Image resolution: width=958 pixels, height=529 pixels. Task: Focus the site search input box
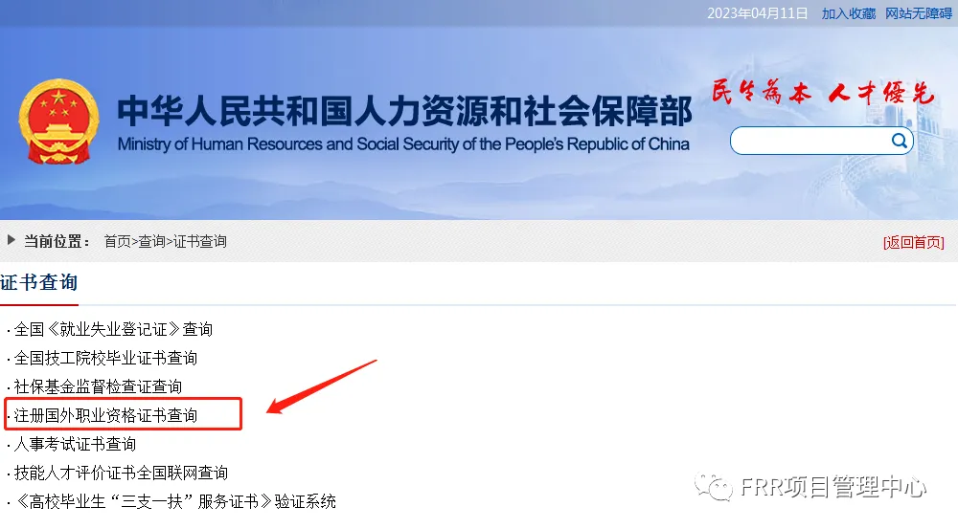[810, 141]
